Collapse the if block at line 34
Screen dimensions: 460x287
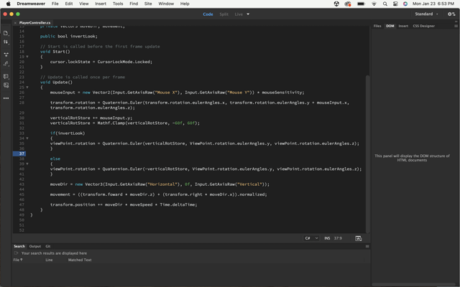coord(27,138)
